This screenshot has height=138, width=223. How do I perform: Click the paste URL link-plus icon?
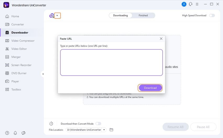(x=52, y=15)
